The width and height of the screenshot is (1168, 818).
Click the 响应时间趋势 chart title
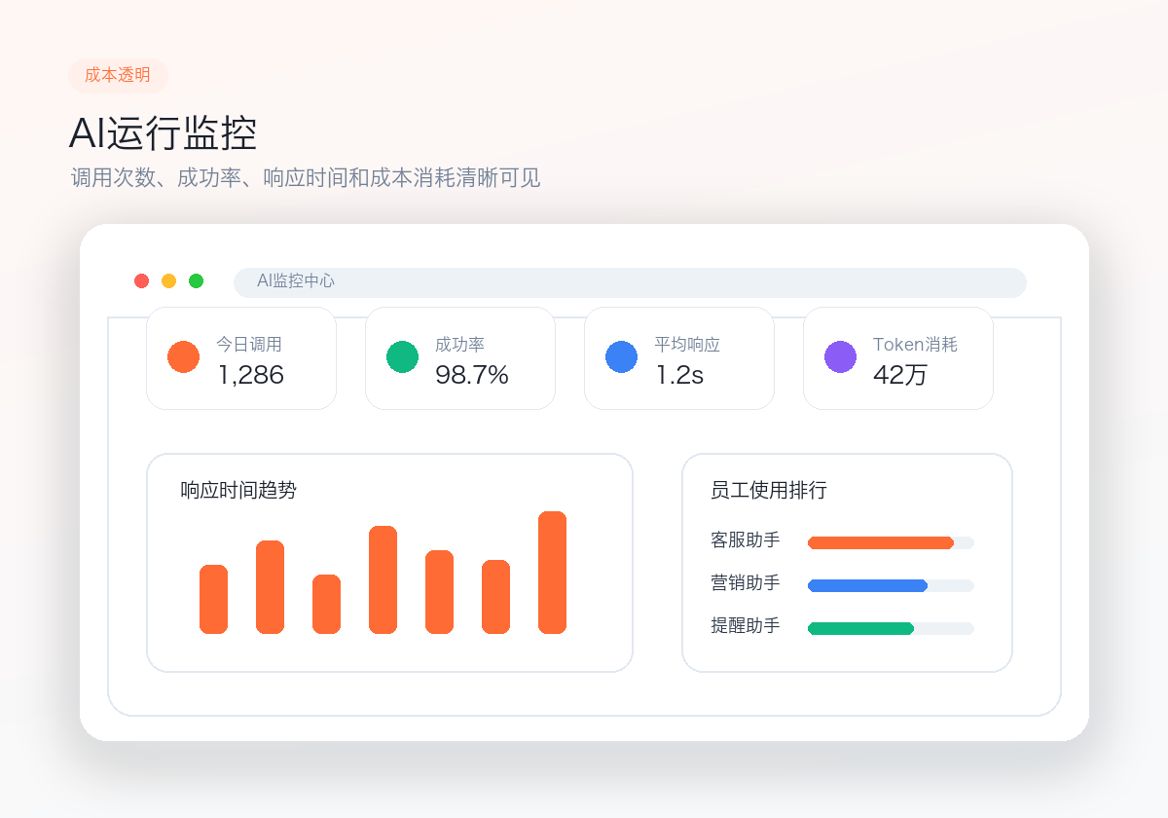(x=238, y=490)
